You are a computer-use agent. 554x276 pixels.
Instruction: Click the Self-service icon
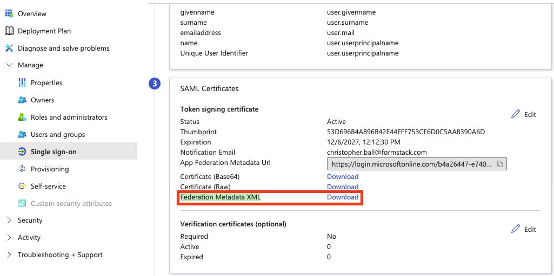pos(22,186)
